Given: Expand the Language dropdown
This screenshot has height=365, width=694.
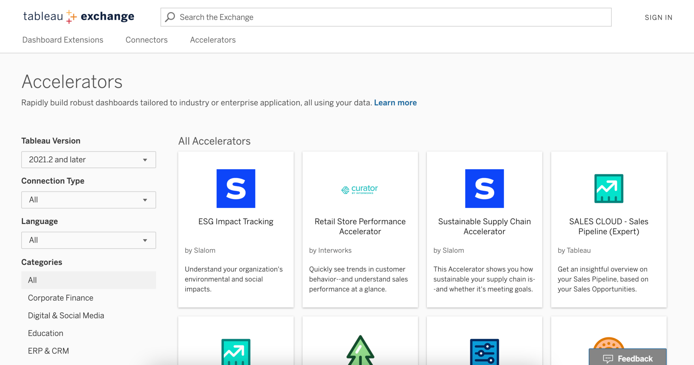Looking at the screenshot, I should coord(88,240).
